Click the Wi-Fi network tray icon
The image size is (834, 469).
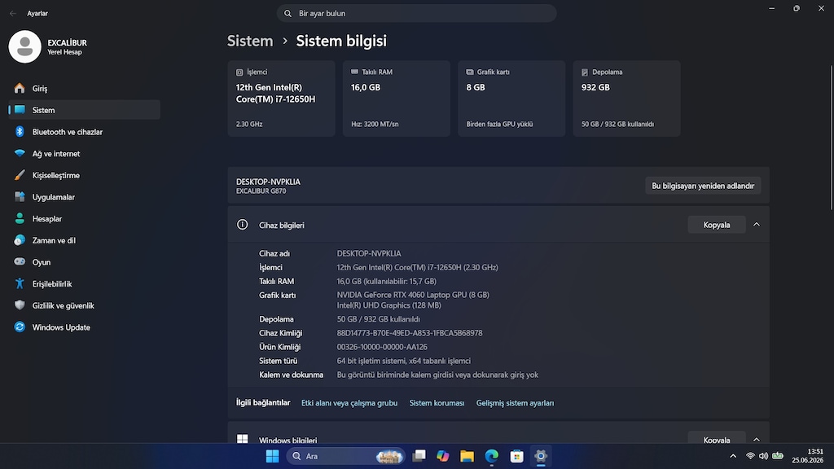[x=750, y=456]
